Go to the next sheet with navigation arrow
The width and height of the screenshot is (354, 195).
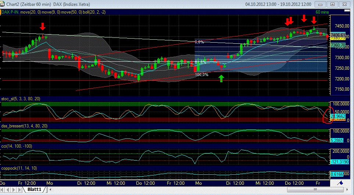(x=14, y=189)
